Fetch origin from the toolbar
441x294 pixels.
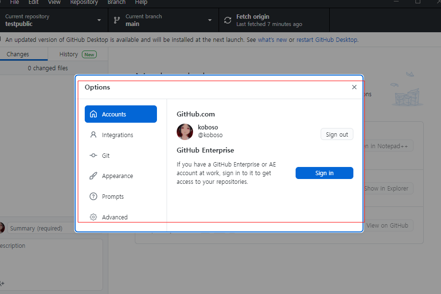(274, 20)
